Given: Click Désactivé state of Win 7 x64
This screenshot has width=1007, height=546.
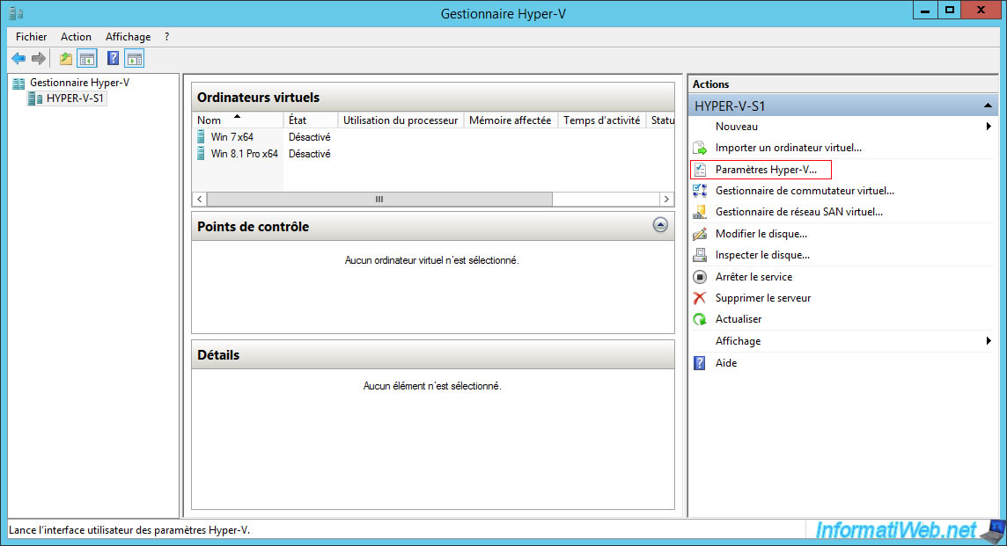Looking at the screenshot, I should point(310,136).
